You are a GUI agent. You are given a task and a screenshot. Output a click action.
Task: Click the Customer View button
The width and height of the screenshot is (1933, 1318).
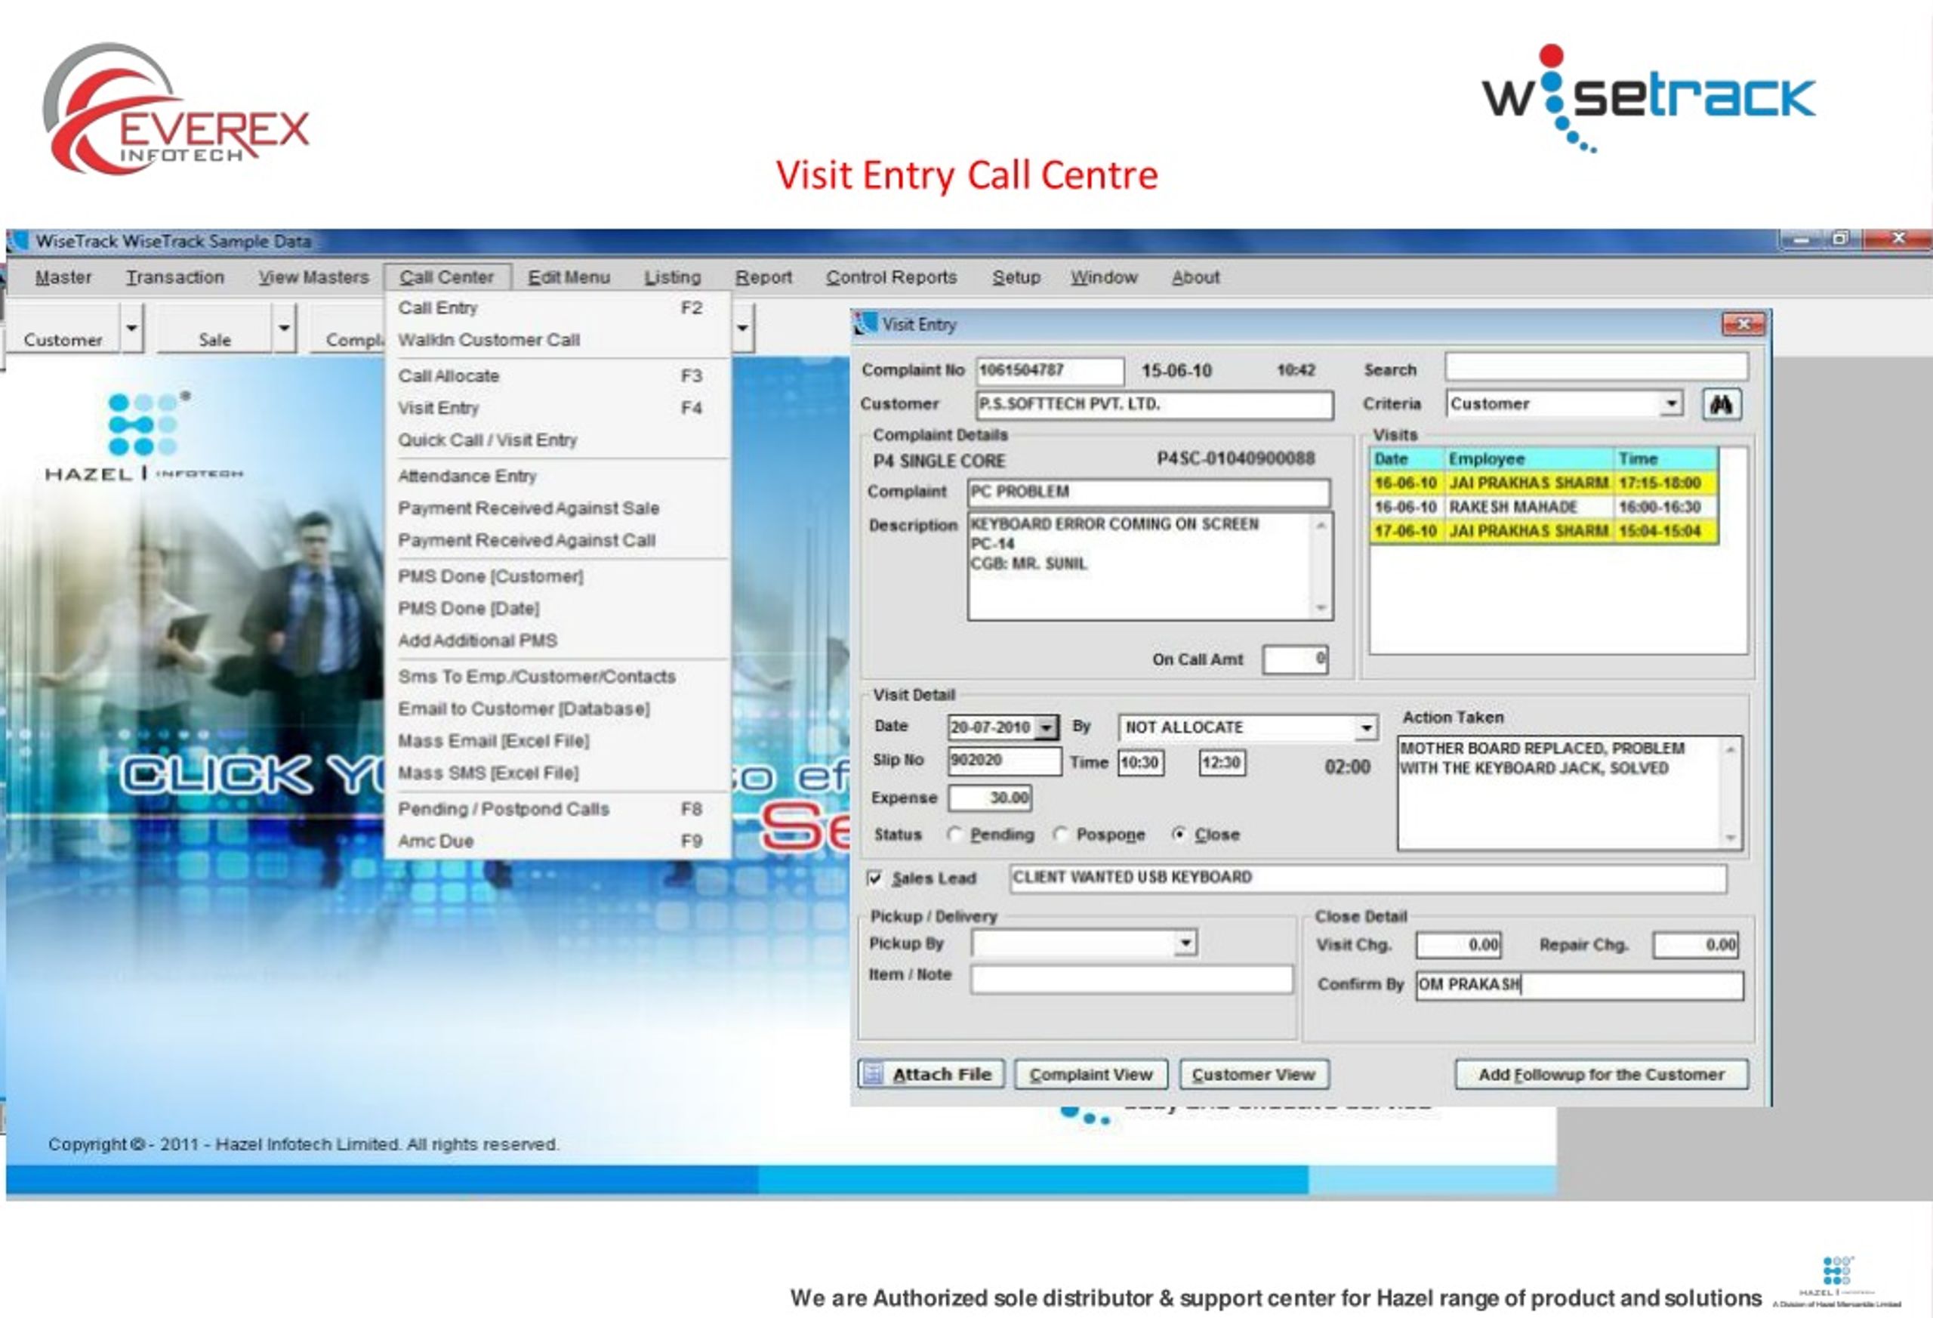[x=1253, y=1074]
